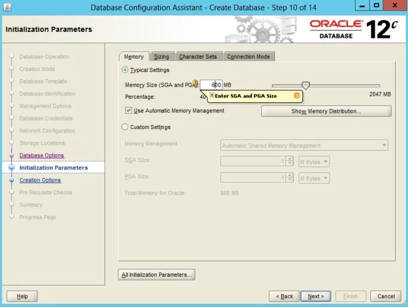Viewport: 408px width, 307px height.
Task: Open the Memory Management dropdown
Action: pyautogui.click(x=304, y=145)
